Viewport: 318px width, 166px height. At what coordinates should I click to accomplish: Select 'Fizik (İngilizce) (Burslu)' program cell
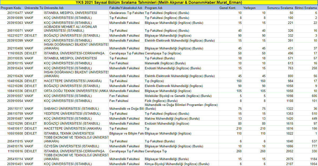click(182, 101)
